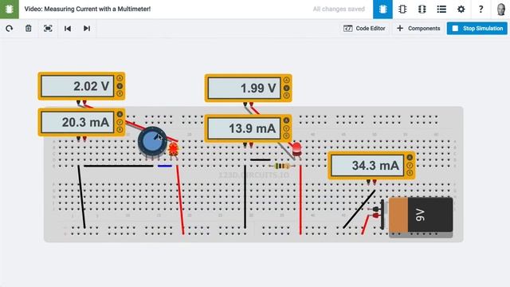The height and width of the screenshot is (287, 510).
Task: Select the resistor component
Action: click(x=281, y=167)
